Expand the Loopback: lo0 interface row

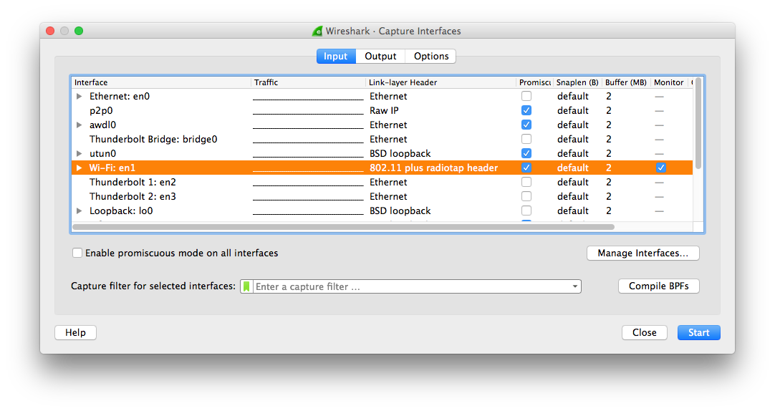tap(79, 211)
